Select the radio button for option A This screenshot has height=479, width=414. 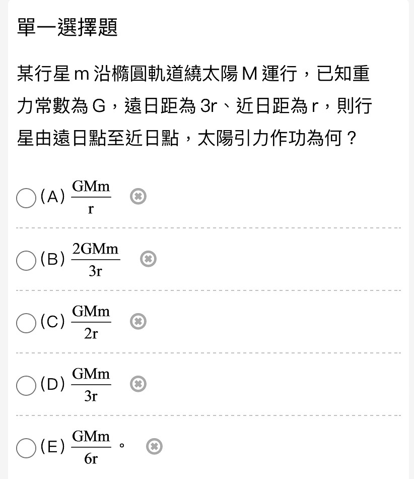click(x=26, y=198)
